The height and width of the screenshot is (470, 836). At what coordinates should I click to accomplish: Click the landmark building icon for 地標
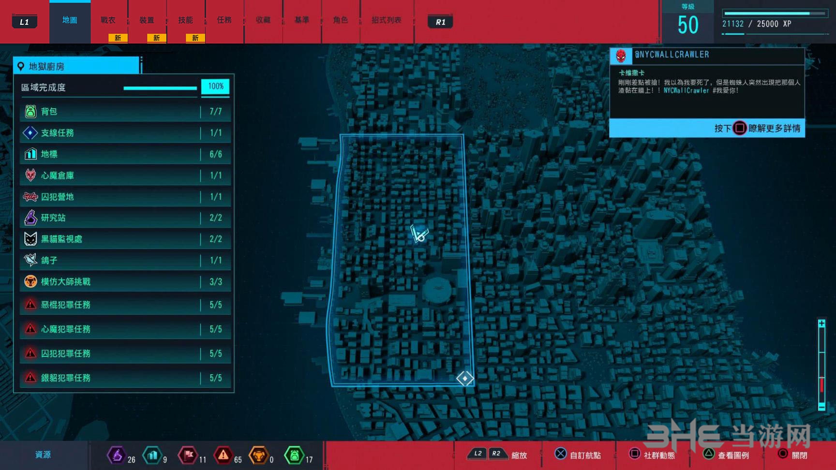[x=30, y=154]
